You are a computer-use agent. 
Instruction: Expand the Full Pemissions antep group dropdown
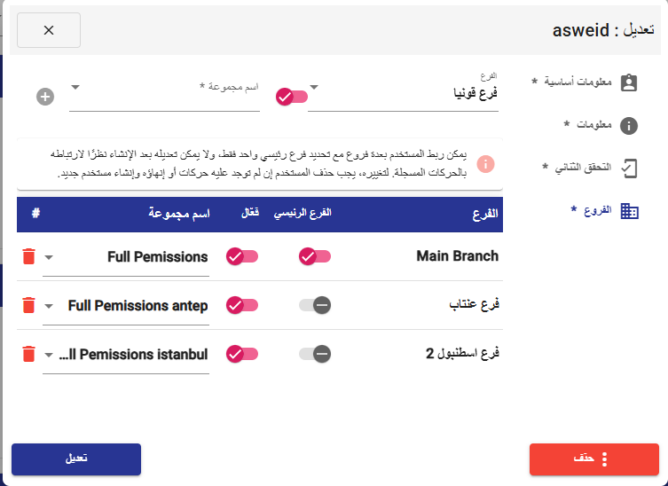point(49,306)
